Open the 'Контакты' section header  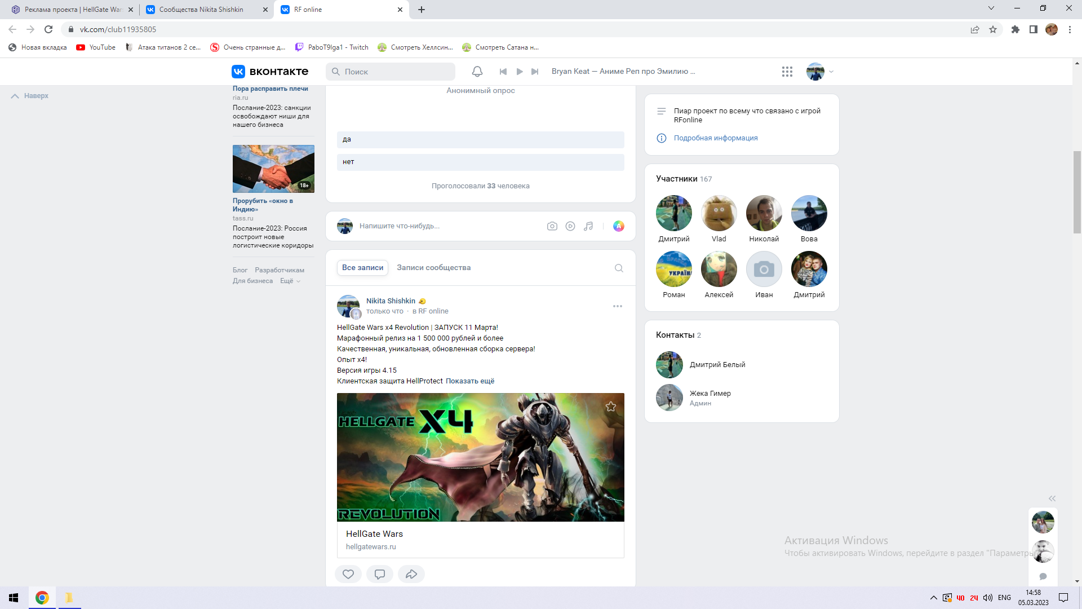pyautogui.click(x=679, y=335)
